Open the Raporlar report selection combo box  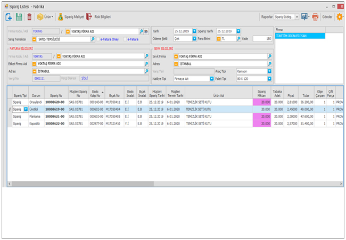296,17
